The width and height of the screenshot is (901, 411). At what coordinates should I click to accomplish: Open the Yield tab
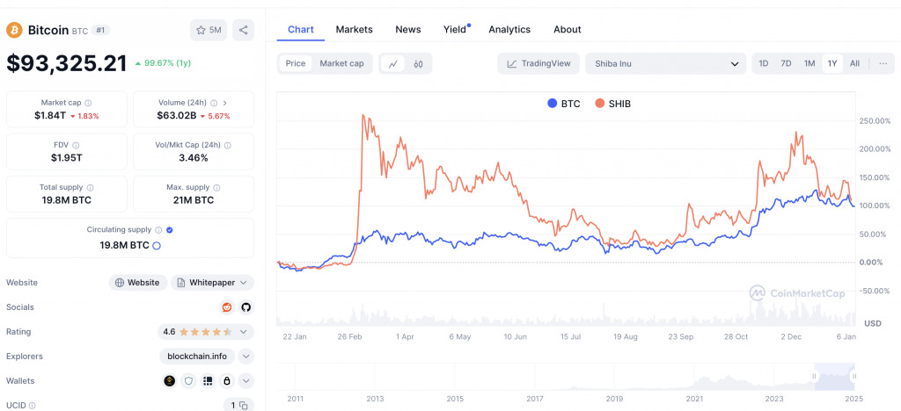tap(455, 29)
